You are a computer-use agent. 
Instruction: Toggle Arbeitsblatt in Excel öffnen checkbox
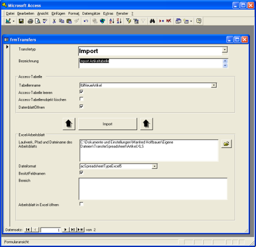coord(81,204)
